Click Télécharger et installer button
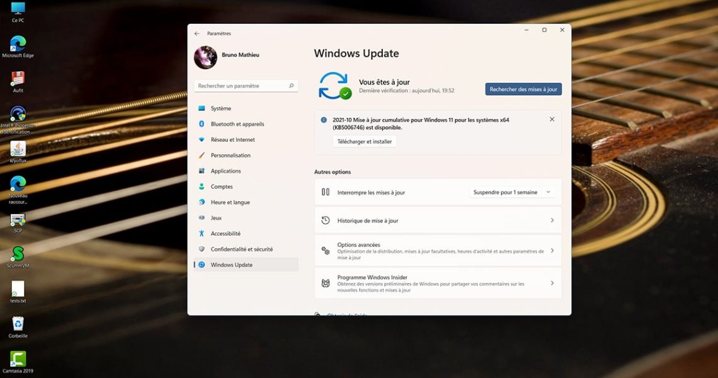Image resolution: width=718 pixels, height=378 pixels. pos(364,142)
